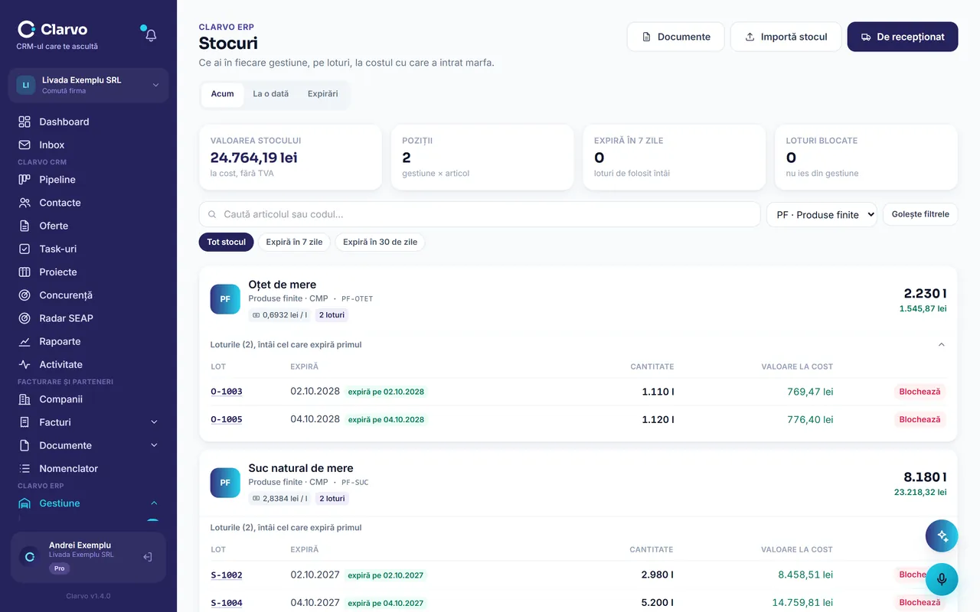Click Blochează for lot O-1003
This screenshot has height=612, width=980.
pos(920,392)
